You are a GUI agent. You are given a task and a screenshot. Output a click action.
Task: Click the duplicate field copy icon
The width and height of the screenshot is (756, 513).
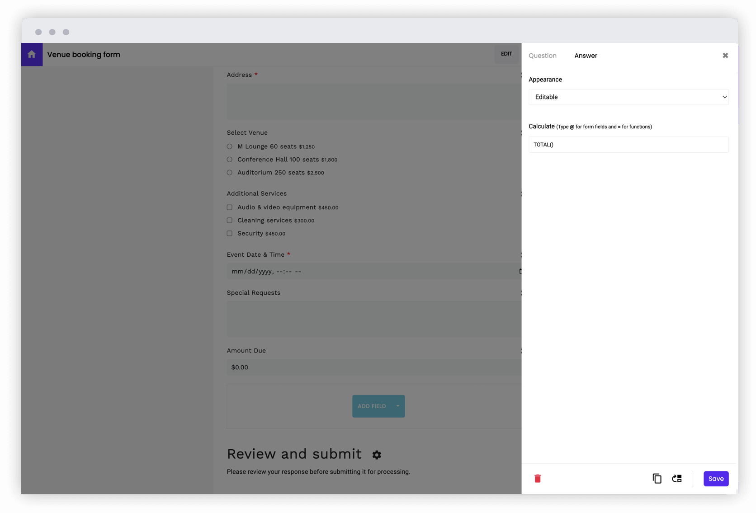tap(657, 478)
